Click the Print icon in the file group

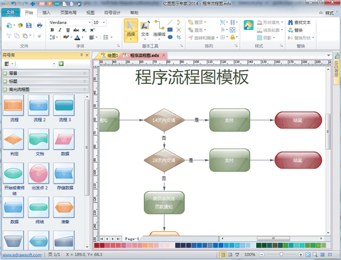40,25
